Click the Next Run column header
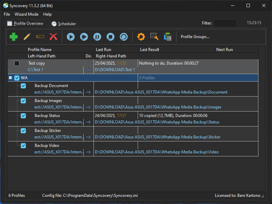Viewport: 272px width, 204px height. 224,50
